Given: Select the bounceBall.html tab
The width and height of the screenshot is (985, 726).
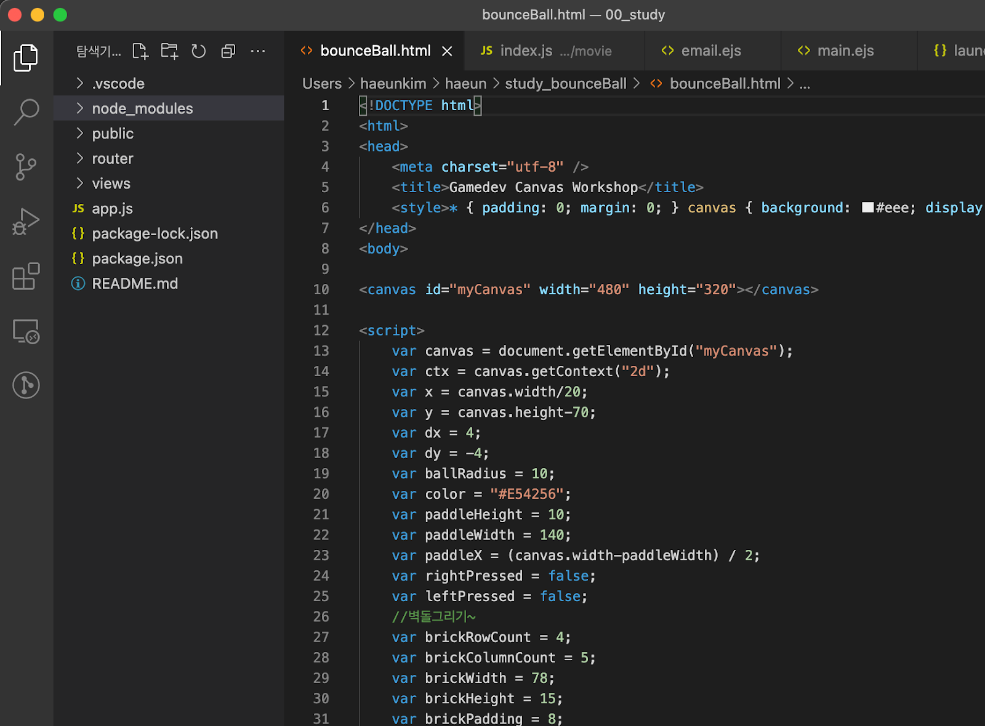Looking at the screenshot, I should [x=374, y=50].
